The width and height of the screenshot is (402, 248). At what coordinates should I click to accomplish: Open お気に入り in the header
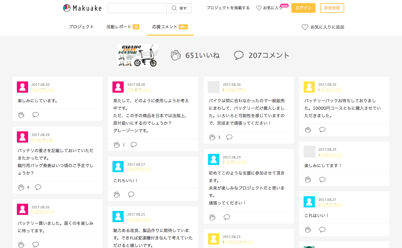tap(269, 8)
